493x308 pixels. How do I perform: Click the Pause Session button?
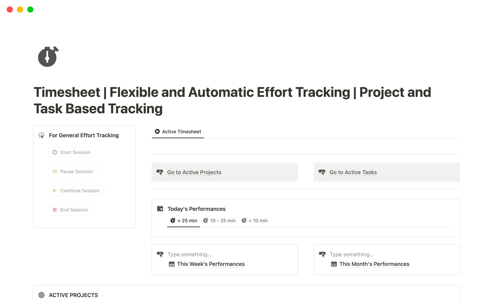(73, 171)
